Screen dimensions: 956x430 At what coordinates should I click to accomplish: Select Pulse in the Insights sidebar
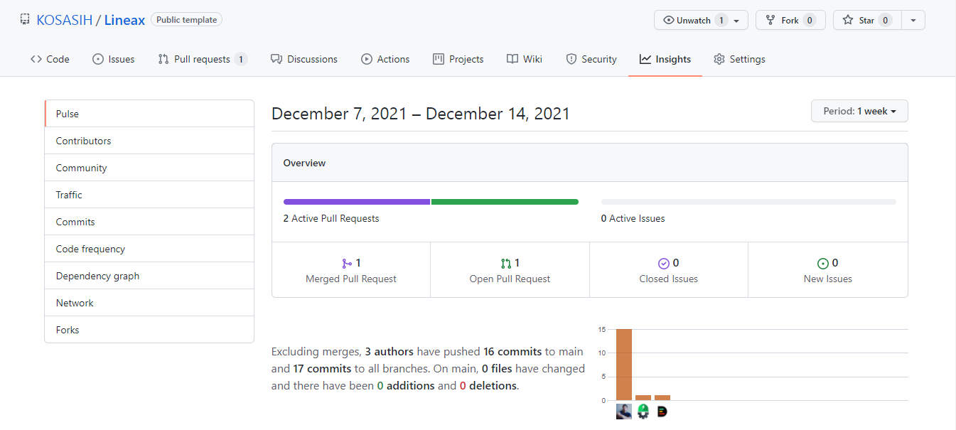149,114
